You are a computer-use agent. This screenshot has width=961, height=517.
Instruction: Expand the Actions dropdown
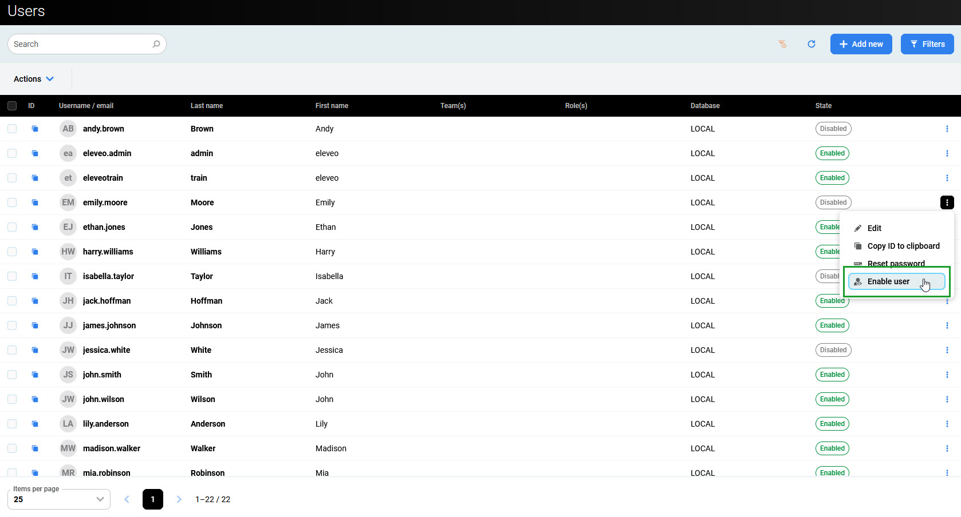pos(34,79)
